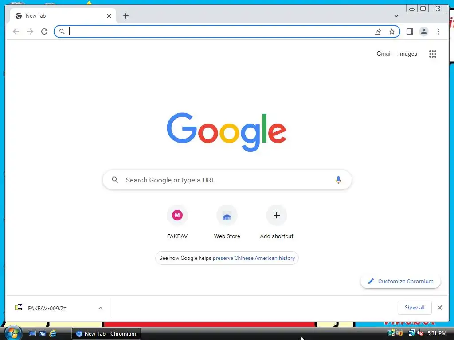Click Show all downloads
The image size is (454, 340).
(x=415, y=308)
